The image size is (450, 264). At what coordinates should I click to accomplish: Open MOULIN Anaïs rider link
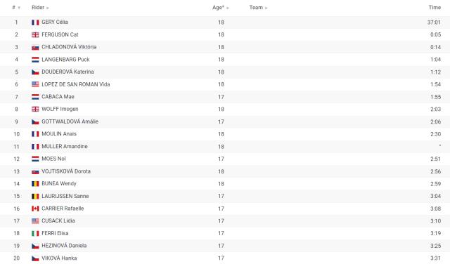(59, 134)
